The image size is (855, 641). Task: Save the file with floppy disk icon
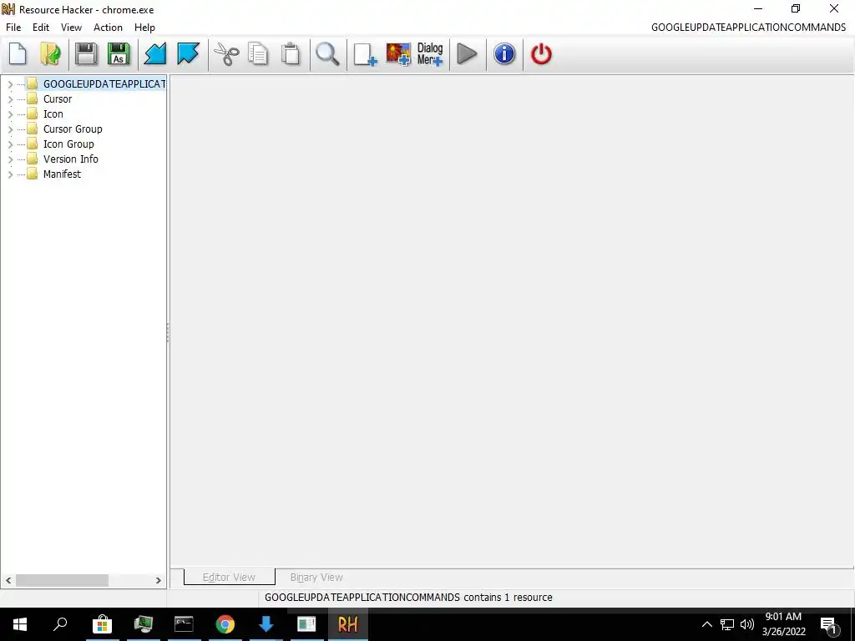point(86,54)
